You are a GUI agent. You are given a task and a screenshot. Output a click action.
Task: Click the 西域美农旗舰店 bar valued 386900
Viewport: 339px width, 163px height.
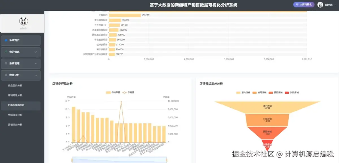tap(113, 35)
